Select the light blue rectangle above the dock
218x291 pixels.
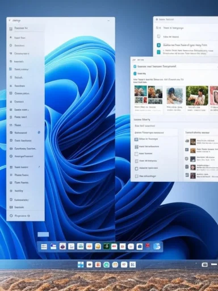[43, 234]
